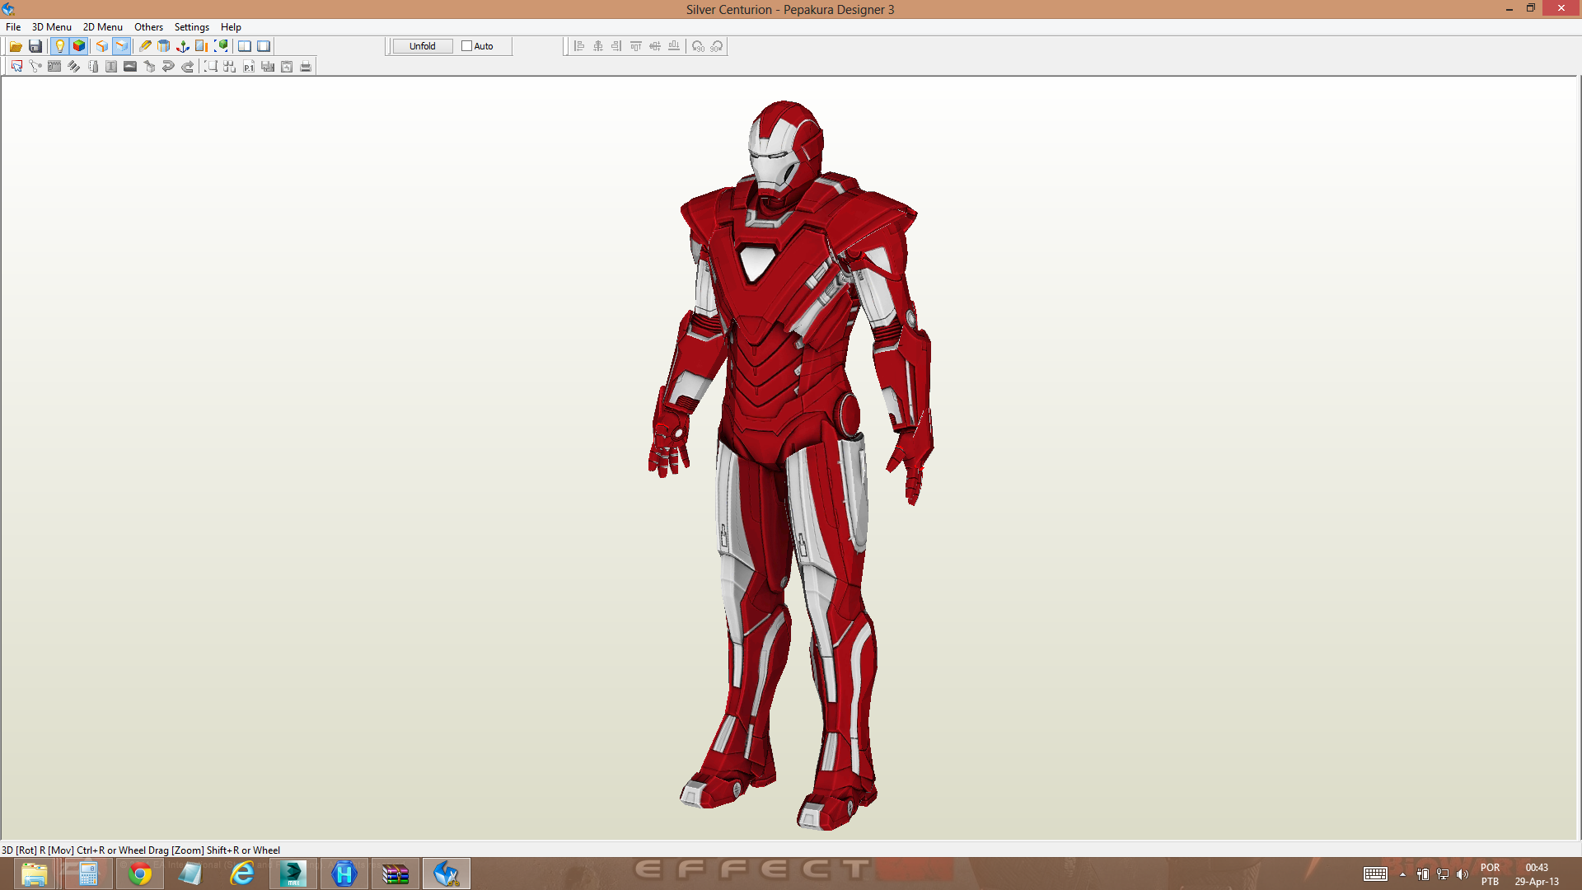Rotate 90 degrees clockwise icon
This screenshot has height=890, width=1582.
(717, 46)
